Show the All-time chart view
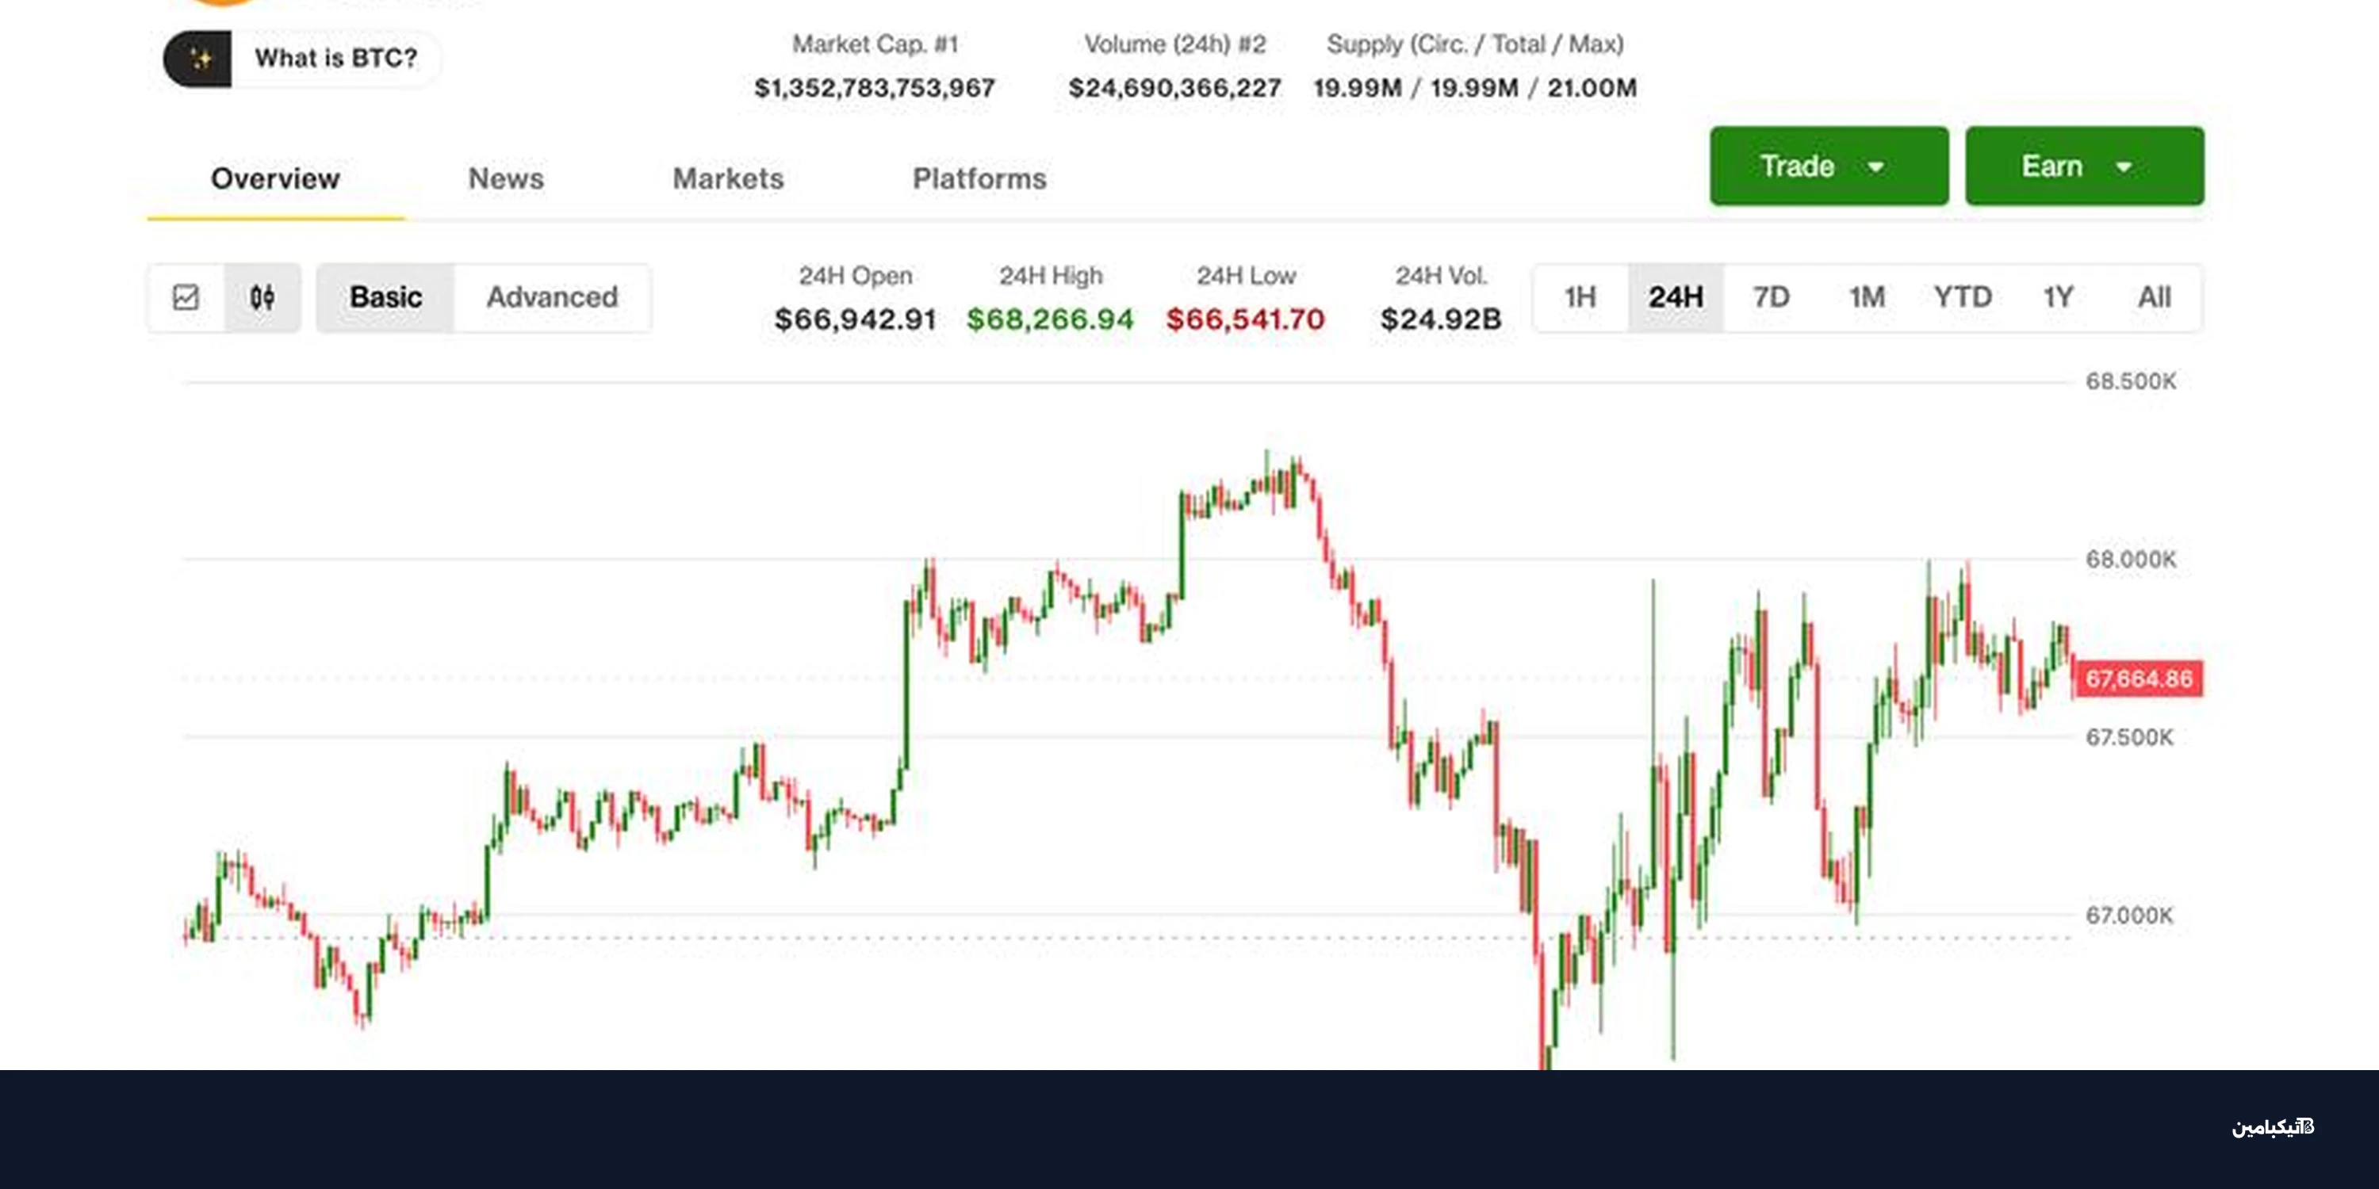This screenshot has height=1189, width=2379. [2154, 297]
